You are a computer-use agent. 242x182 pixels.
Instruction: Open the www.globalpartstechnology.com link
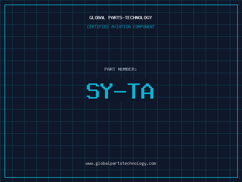121,163
